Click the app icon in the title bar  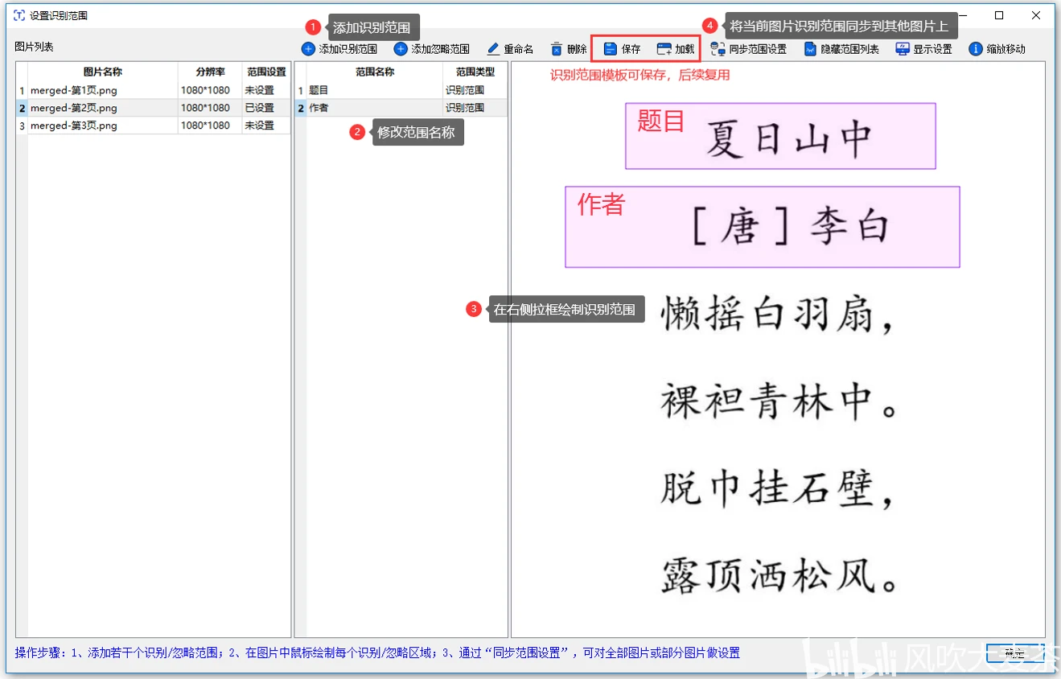[19, 15]
